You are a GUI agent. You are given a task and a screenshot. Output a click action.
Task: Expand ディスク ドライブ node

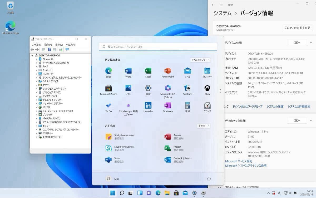(x=36, y=96)
